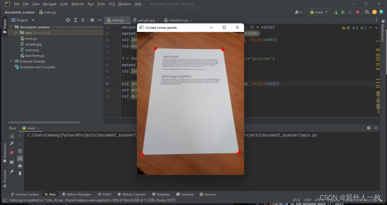Hide the Run tool window
This screenshot has width=387, height=205.
376,128
